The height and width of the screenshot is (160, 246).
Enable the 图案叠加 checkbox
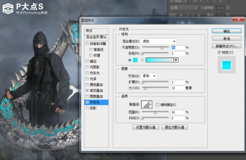click(87, 96)
